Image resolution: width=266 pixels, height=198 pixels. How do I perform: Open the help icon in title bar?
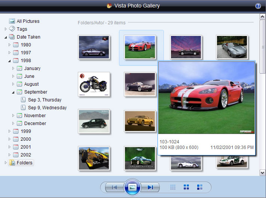(258, 6)
